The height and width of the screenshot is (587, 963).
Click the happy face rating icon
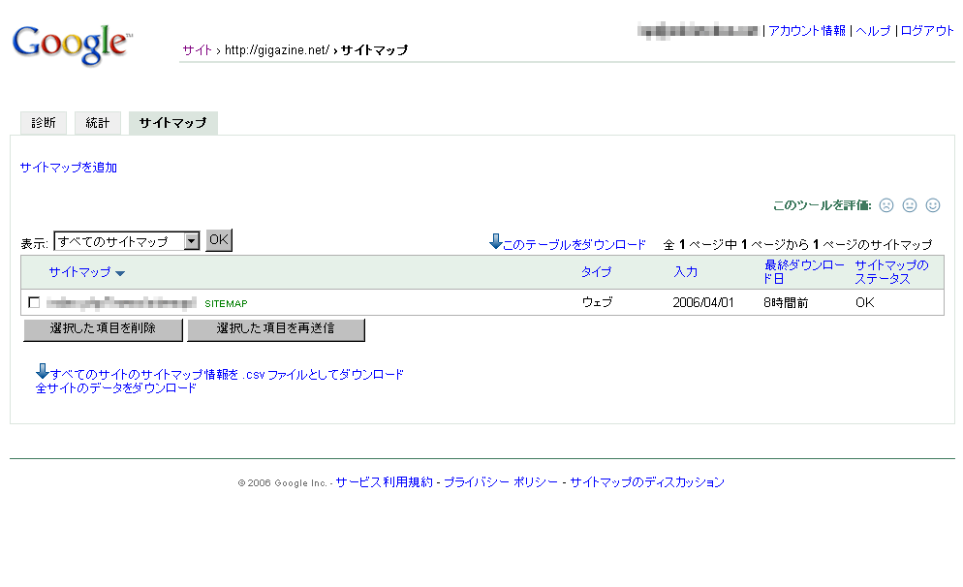click(932, 205)
